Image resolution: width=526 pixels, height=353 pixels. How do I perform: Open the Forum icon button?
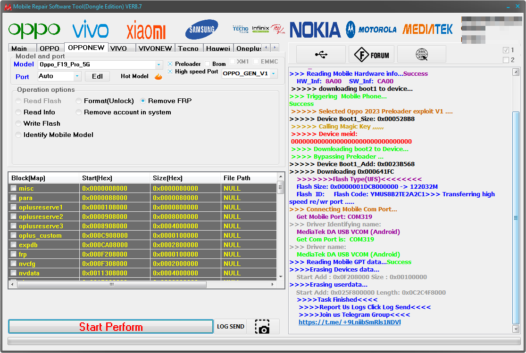372,54
